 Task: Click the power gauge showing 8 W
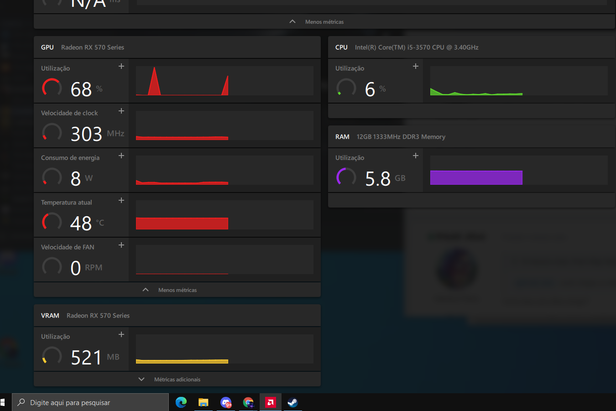(52, 177)
